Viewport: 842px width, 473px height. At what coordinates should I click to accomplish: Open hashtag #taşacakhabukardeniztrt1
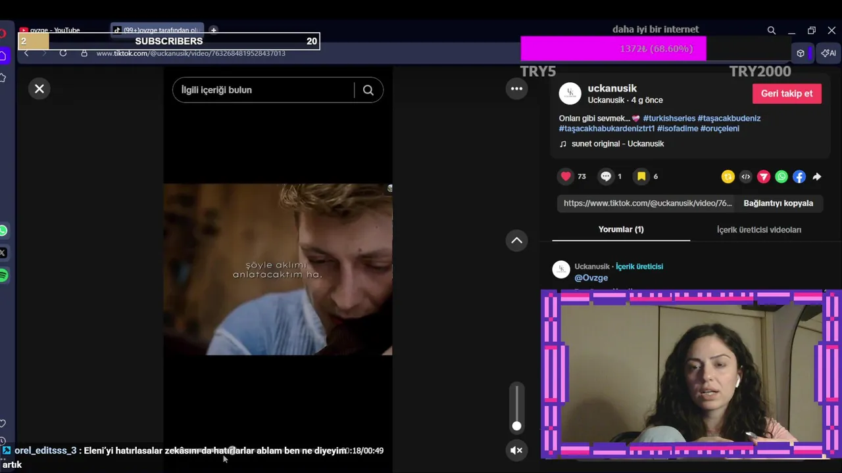607,129
